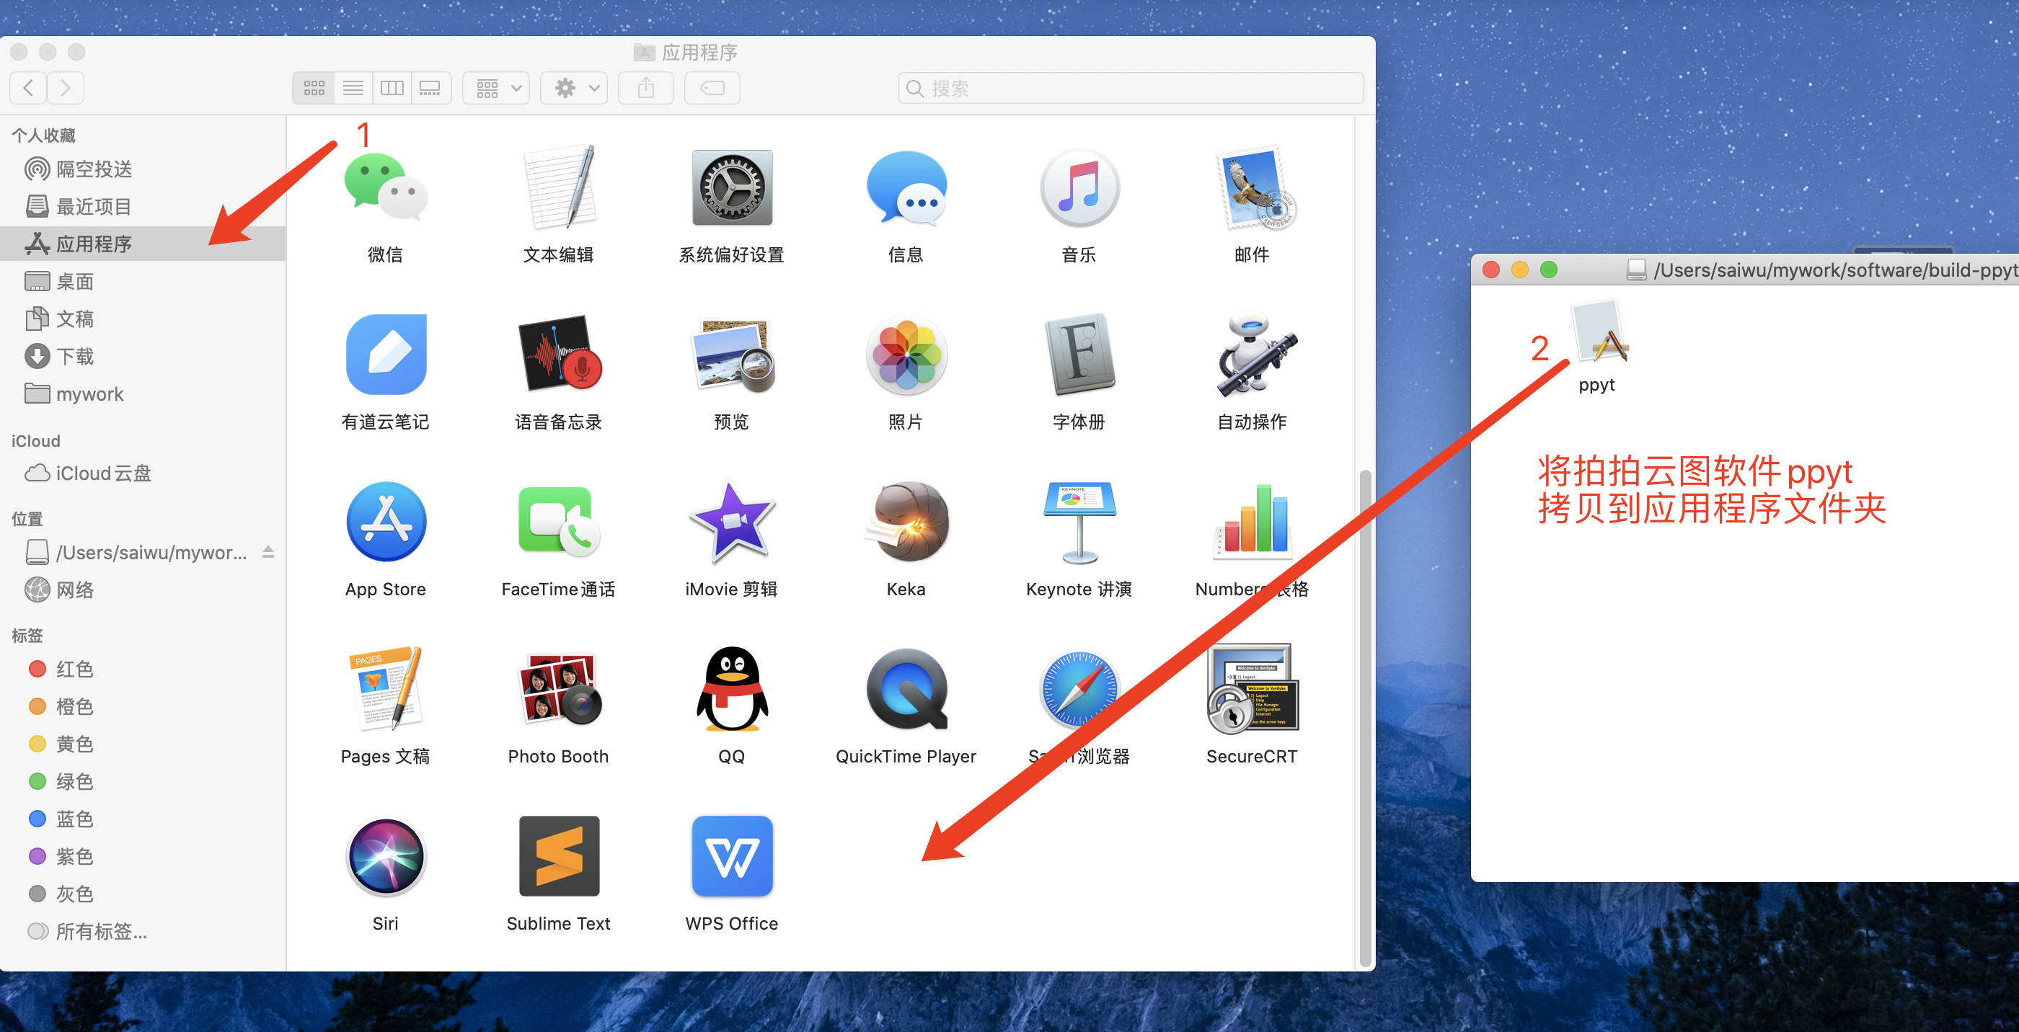Select 下载 in the sidebar
Viewport: 2019px width, 1032px height.
click(x=143, y=357)
